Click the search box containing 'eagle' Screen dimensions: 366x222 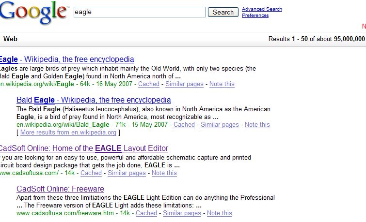(x=140, y=12)
